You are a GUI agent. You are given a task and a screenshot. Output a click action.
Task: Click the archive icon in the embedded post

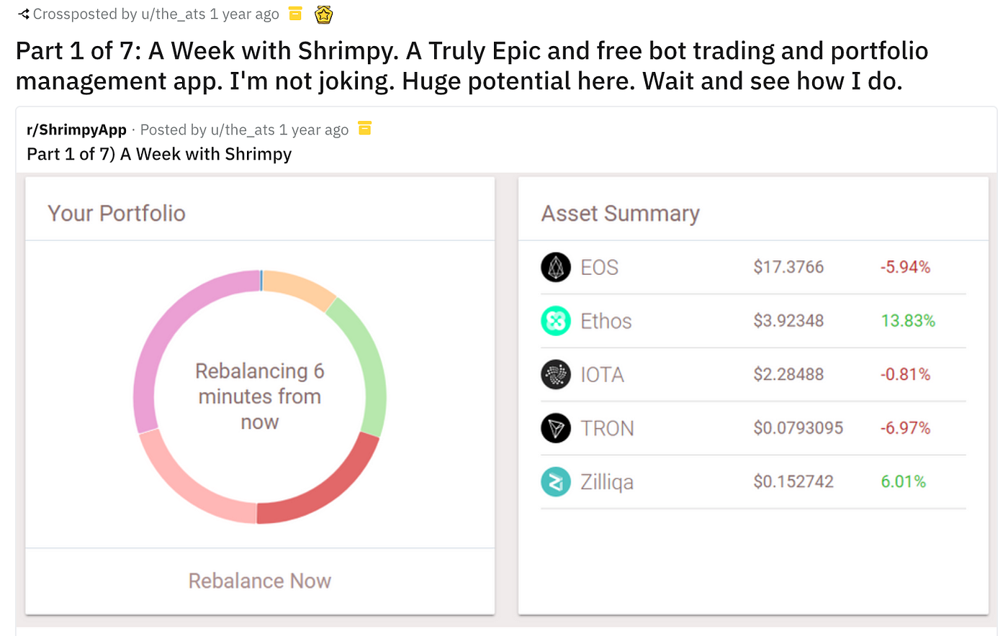365,129
